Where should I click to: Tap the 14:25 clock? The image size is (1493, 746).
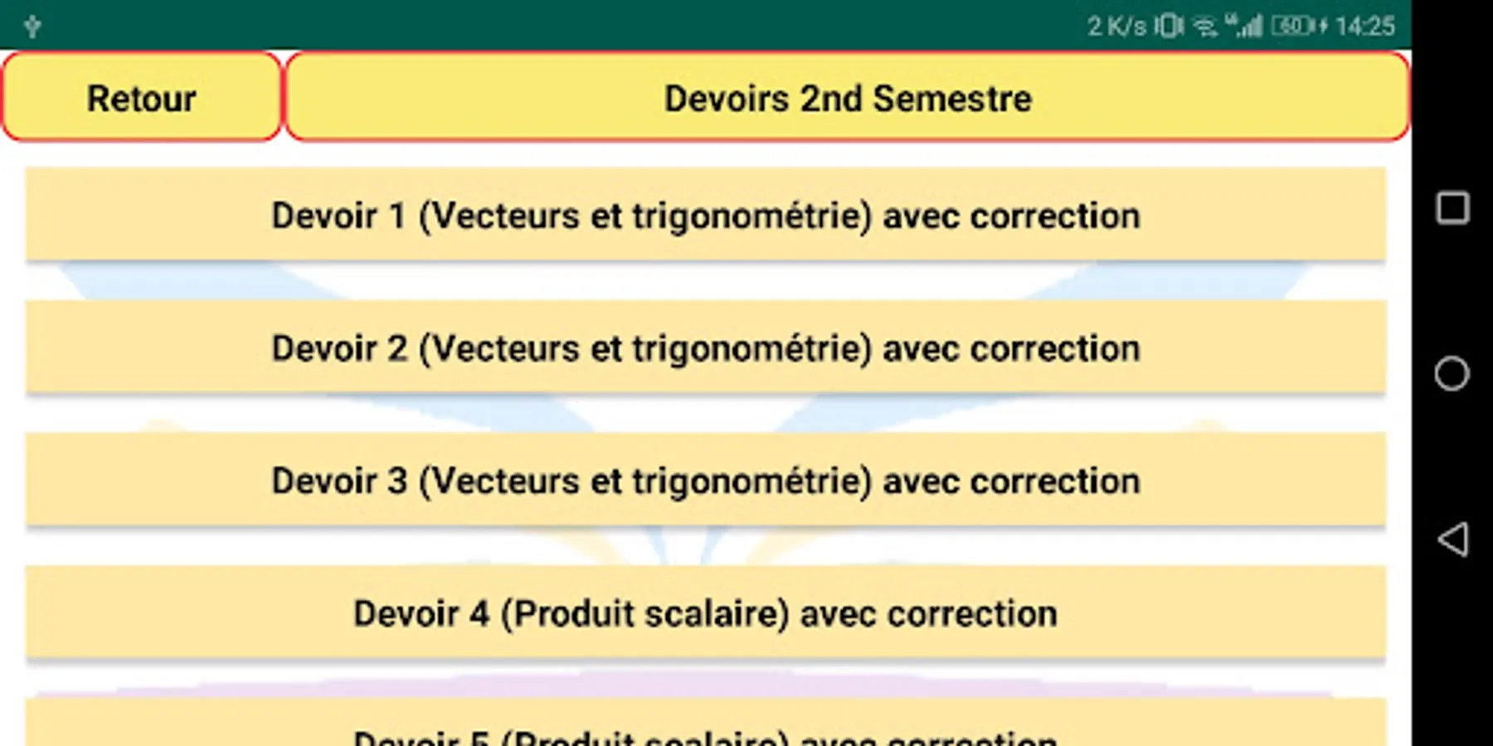[1366, 27]
